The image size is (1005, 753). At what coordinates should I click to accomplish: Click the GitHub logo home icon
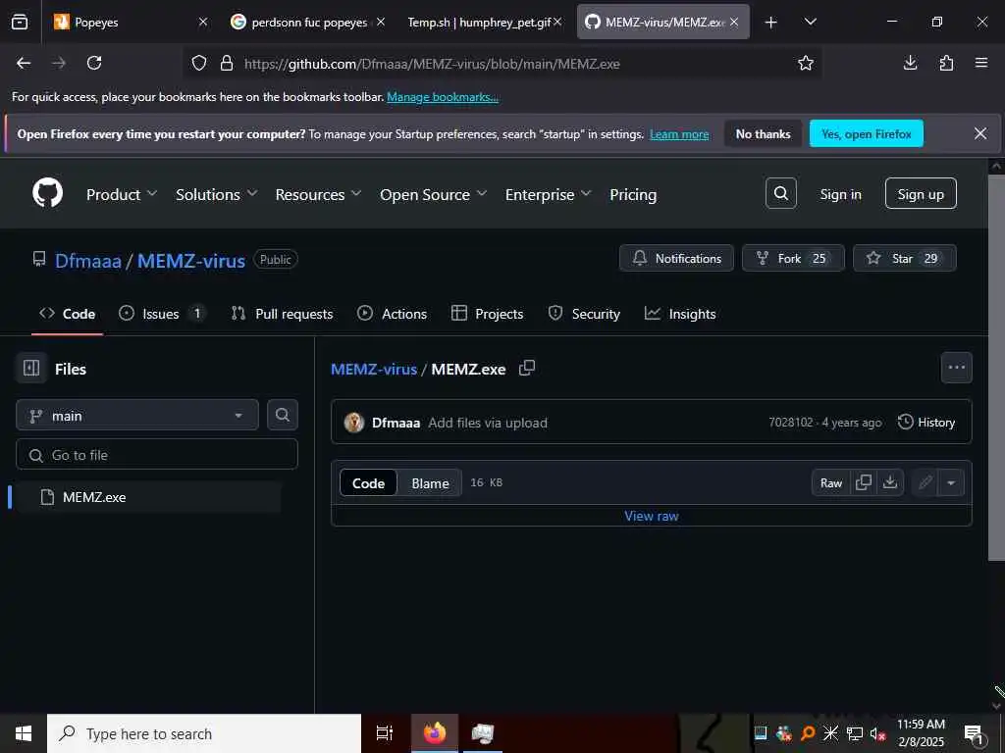click(x=47, y=193)
